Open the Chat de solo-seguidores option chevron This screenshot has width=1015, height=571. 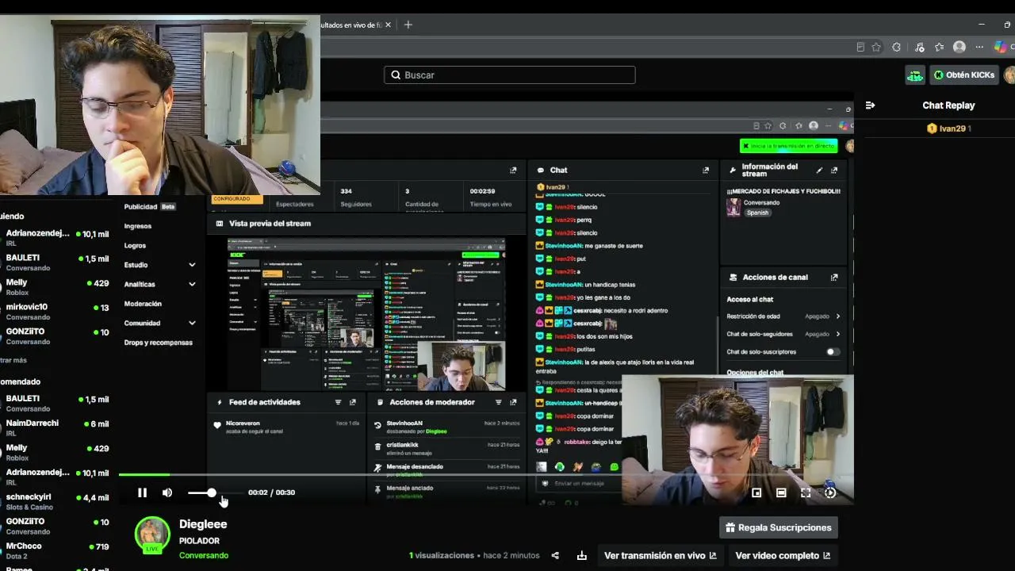click(x=838, y=334)
